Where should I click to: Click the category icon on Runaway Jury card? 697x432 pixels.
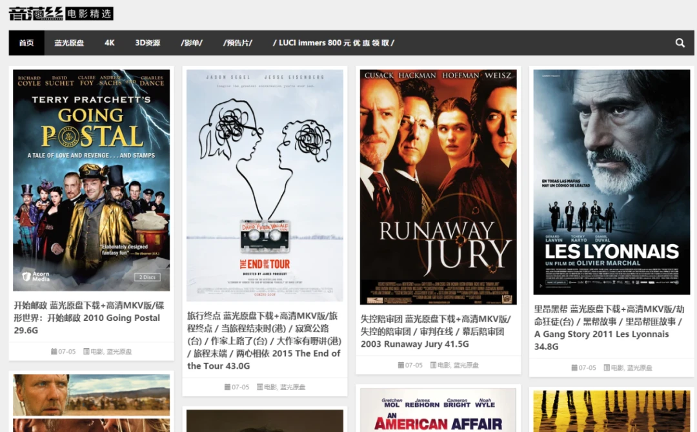click(434, 365)
